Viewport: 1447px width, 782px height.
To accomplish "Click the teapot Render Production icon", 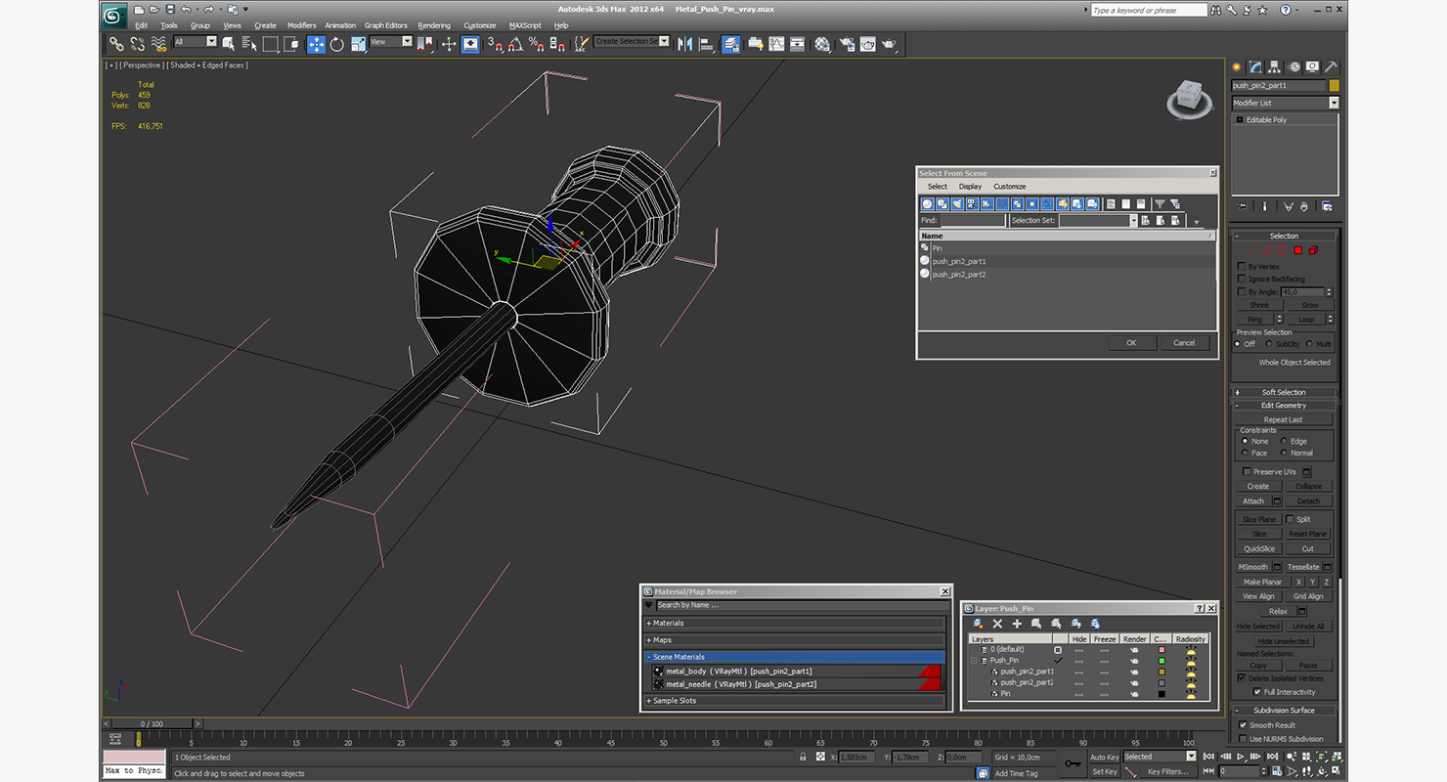I will (x=890, y=44).
